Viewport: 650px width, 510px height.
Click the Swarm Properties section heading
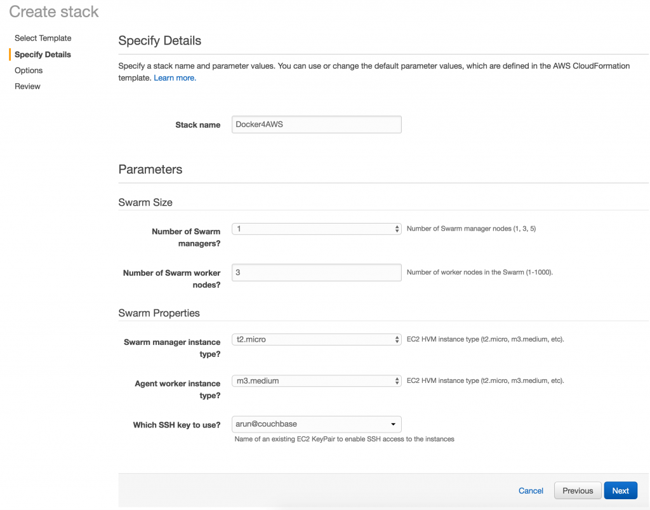pos(159,313)
